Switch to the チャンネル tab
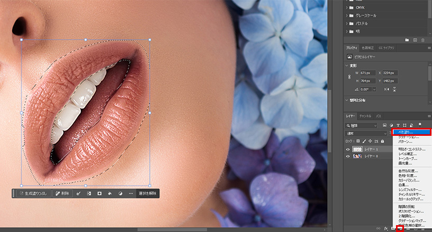The height and width of the screenshot is (232, 432). (x=365, y=115)
